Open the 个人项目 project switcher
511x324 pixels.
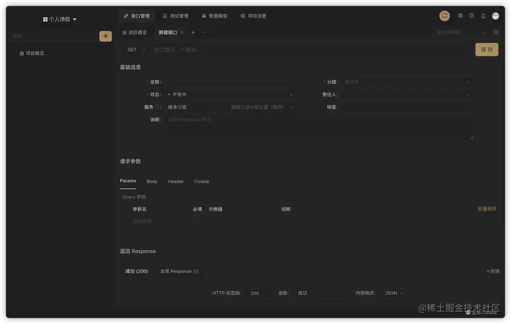point(58,18)
